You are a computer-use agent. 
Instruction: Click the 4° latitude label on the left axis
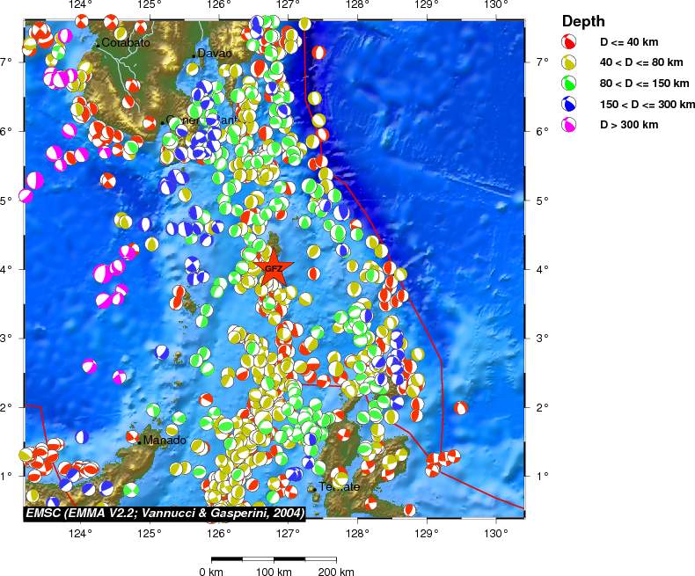coord(6,269)
